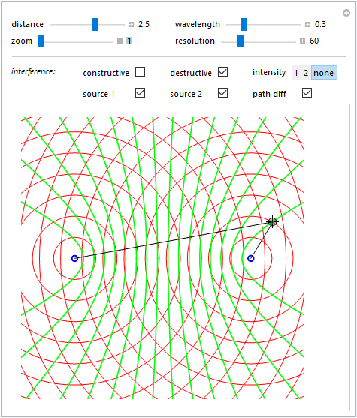The width and height of the screenshot is (357, 418).
Task: Click the 'zoom' label text
Action: 22,41
